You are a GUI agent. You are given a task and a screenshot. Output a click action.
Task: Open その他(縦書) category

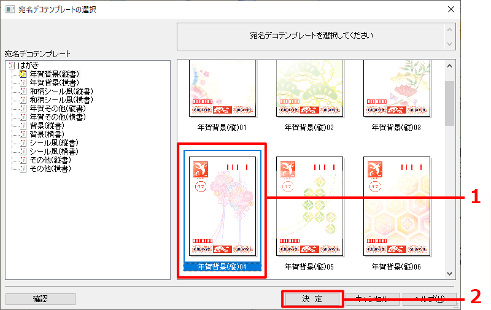click(x=50, y=160)
